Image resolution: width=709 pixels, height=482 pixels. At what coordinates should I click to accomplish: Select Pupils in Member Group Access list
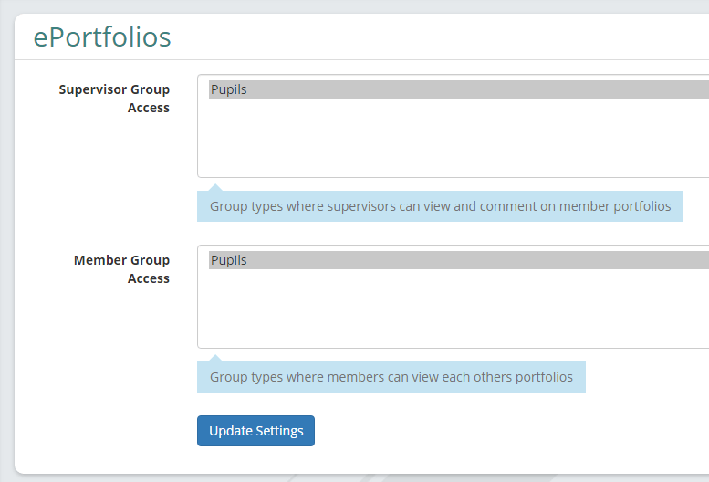pyautogui.click(x=458, y=260)
